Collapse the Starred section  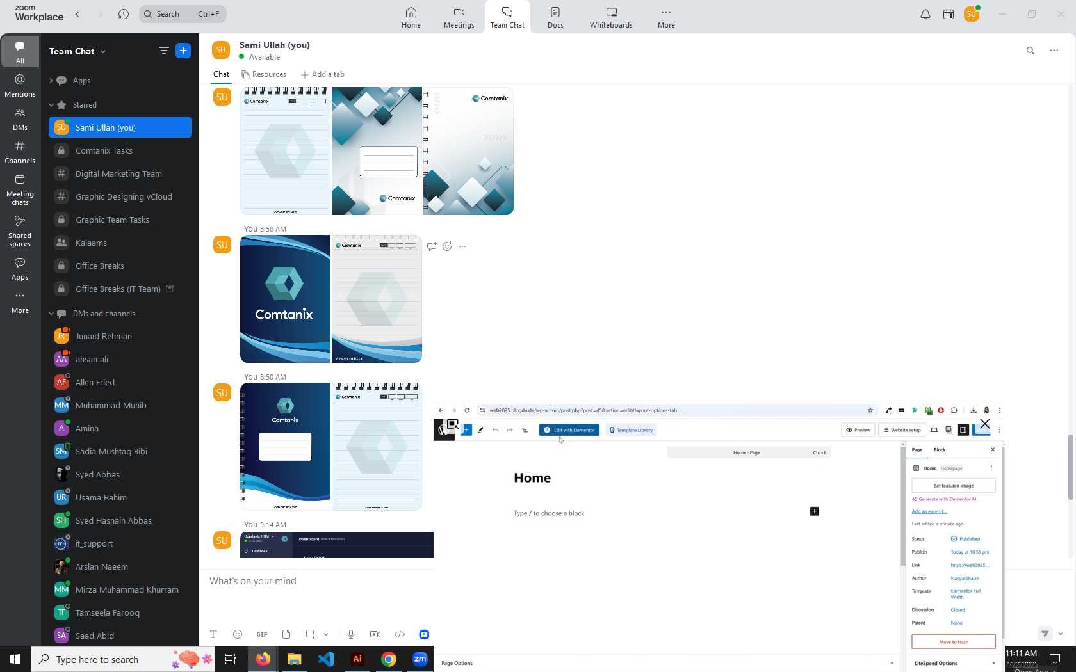[51, 105]
